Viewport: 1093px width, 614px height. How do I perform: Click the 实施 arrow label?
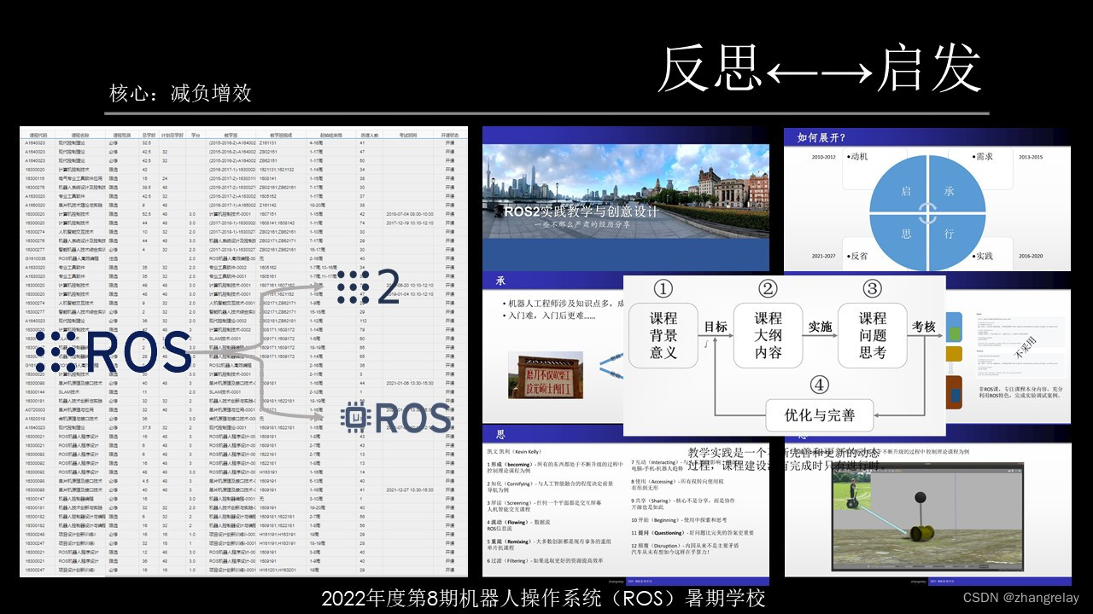[x=820, y=326]
